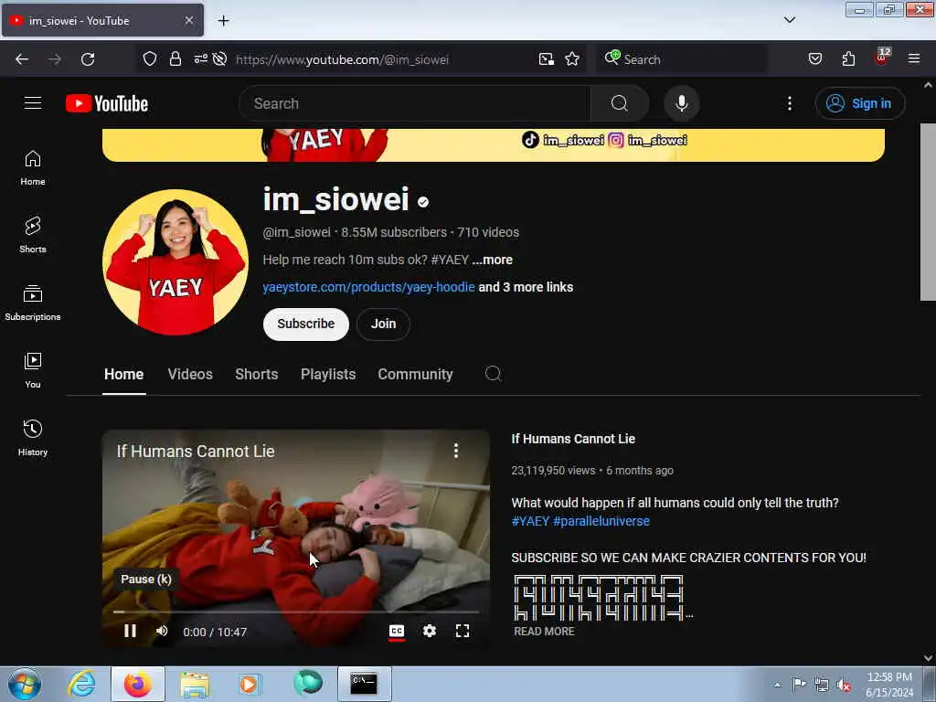Open History from the sidebar
This screenshot has height=702, width=936.
tap(33, 438)
